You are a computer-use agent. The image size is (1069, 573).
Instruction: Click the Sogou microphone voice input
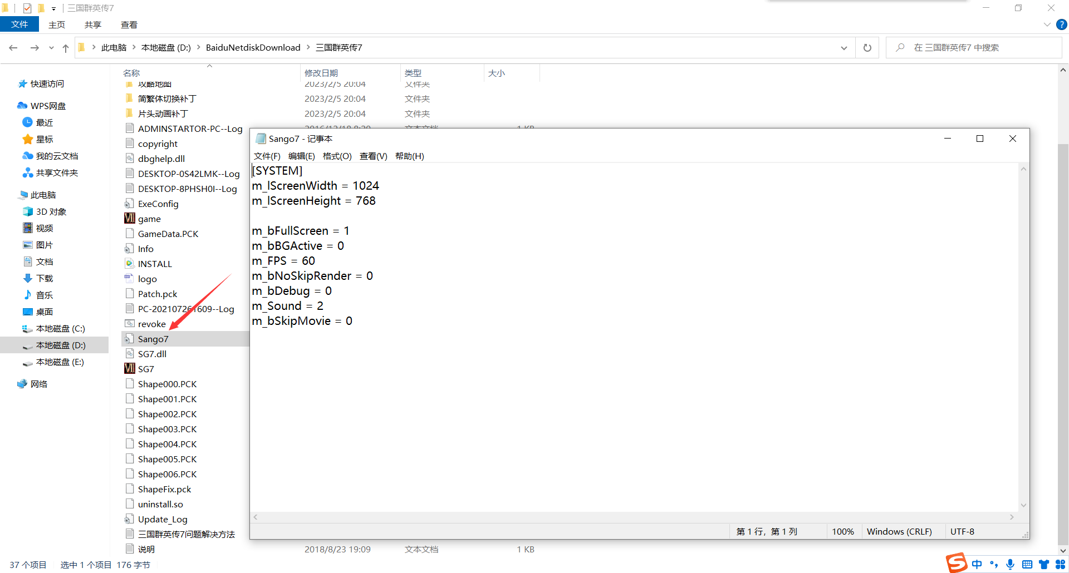(1011, 564)
